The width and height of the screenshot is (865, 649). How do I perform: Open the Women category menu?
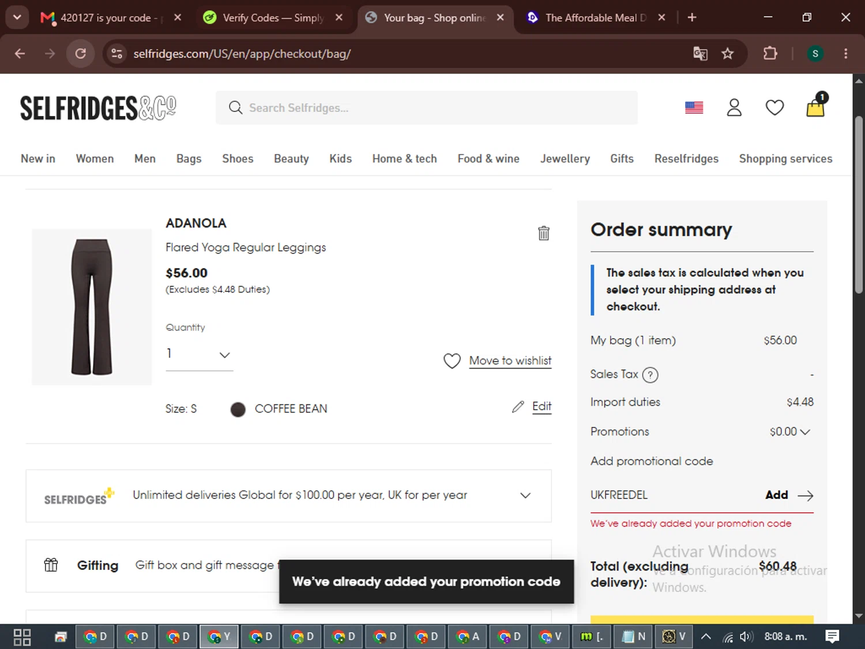95,159
